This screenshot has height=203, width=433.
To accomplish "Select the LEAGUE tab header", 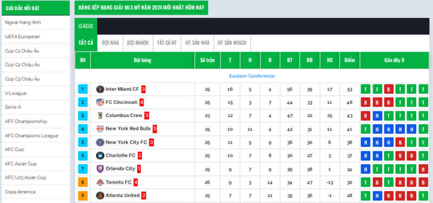I will (x=86, y=26).
